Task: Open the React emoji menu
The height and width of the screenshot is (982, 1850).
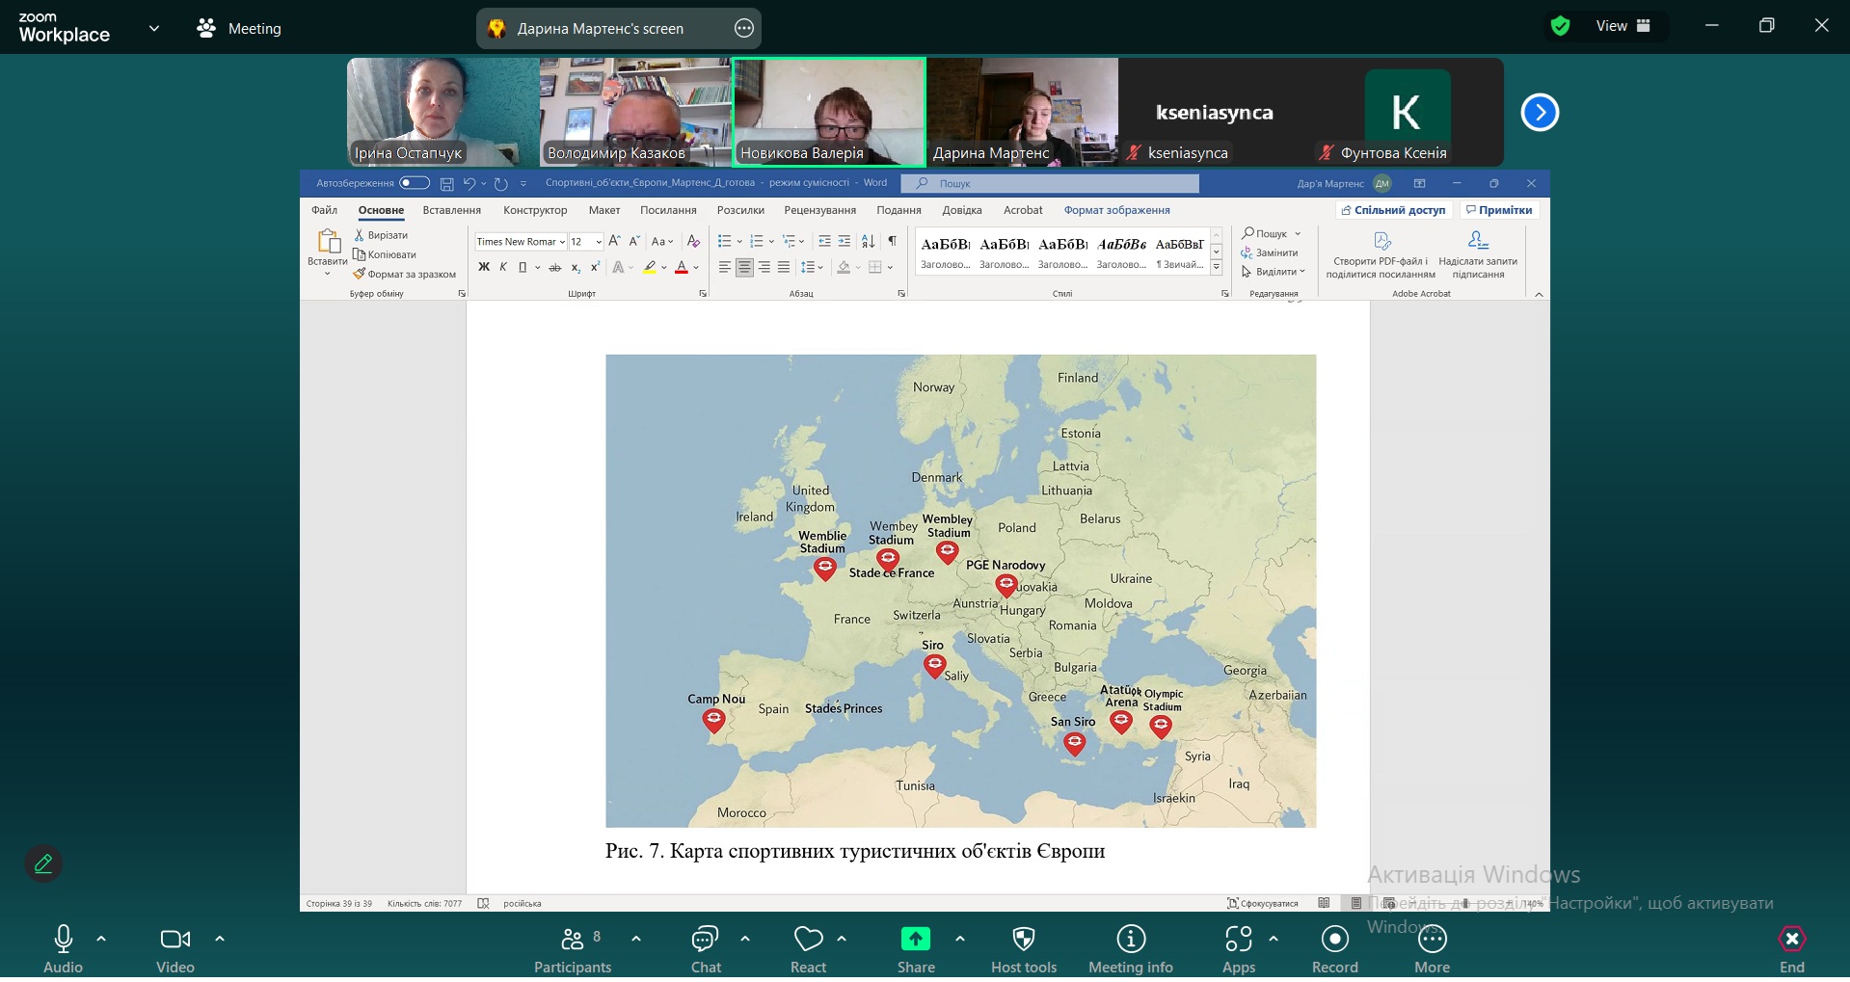Action: [808, 940]
